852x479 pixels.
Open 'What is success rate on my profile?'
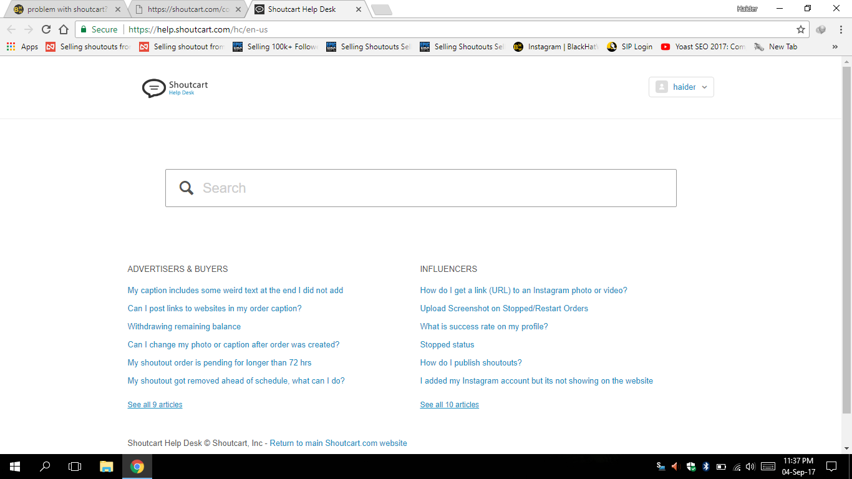[x=484, y=327]
